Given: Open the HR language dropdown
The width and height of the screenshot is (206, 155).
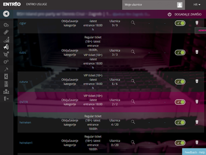Looking at the screenshot, I should (x=197, y=5).
